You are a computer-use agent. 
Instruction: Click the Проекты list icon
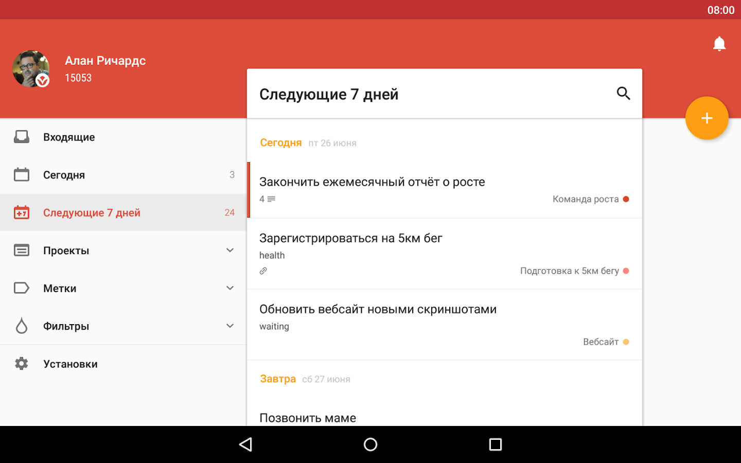click(x=22, y=250)
